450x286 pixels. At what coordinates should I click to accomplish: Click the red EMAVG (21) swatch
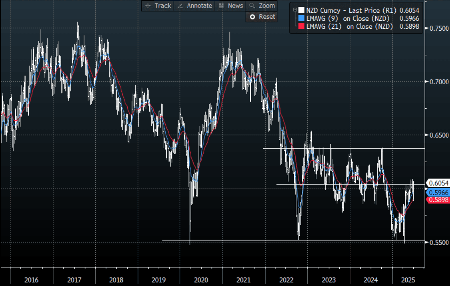click(302, 27)
